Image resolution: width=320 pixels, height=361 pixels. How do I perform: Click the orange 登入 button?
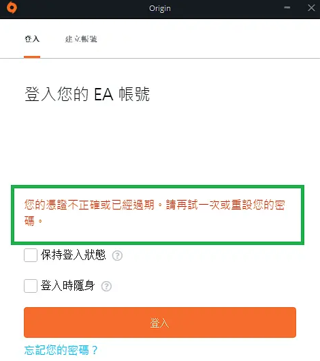[160, 322]
